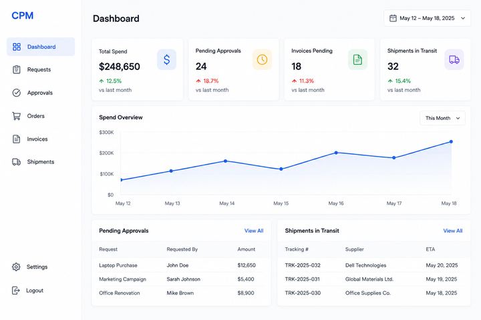Select Invoices in the sidebar
This screenshot has height=320, width=481.
click(37, 139)
